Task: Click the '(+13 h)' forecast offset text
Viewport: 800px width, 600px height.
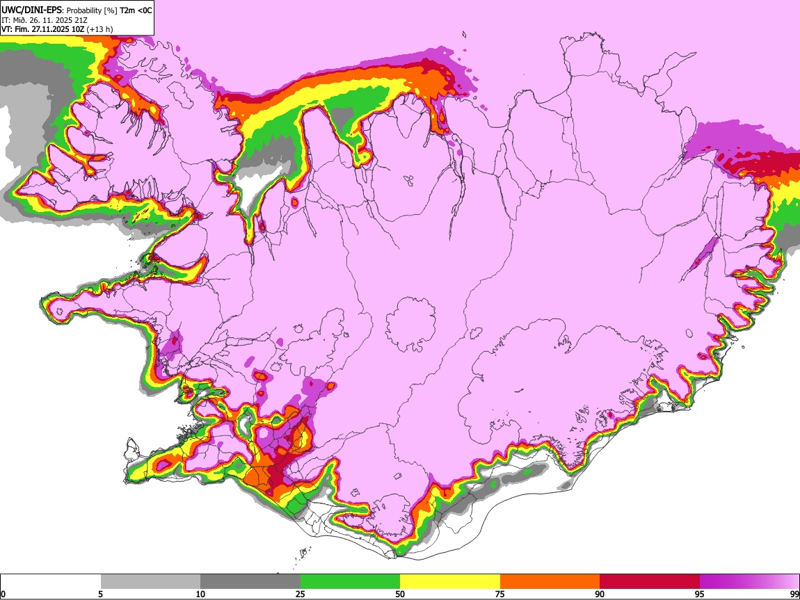Action: [x=99, y=29]
